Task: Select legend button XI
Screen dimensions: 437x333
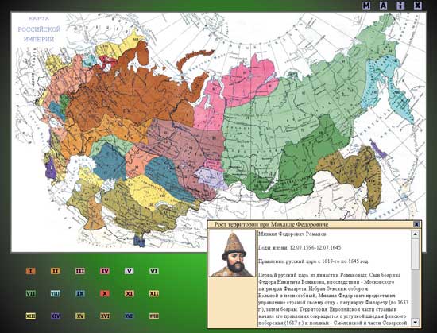Action: click(x=129, y=293)
